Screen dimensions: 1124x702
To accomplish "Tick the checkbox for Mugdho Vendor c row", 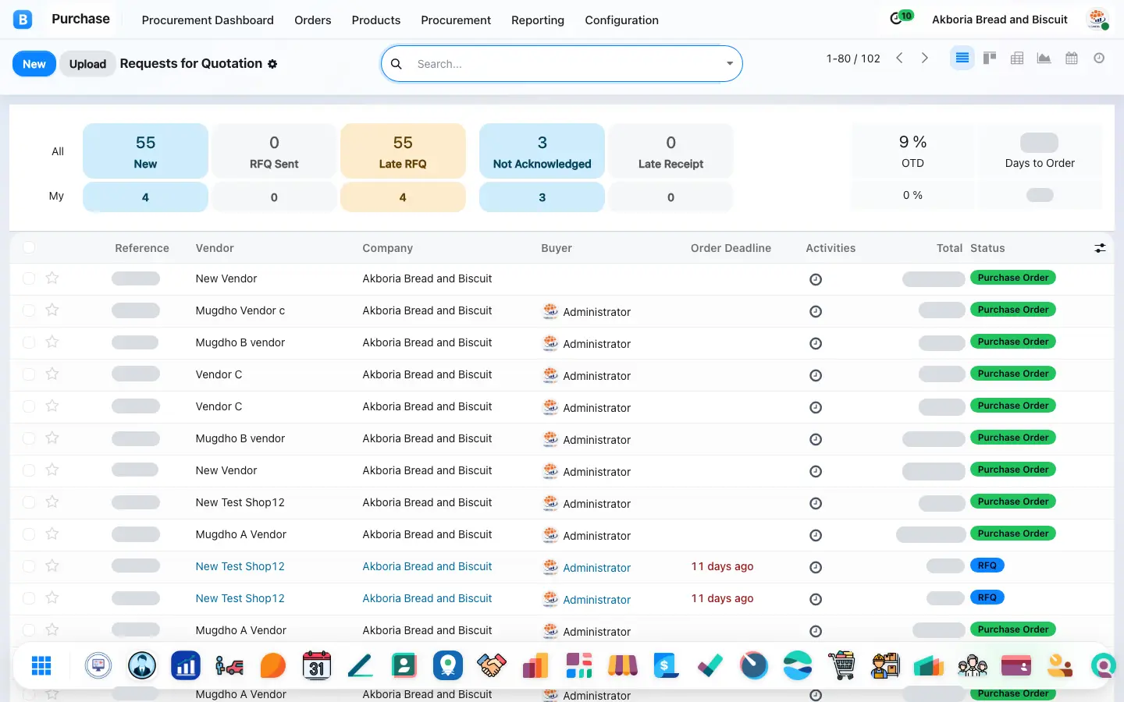I will 29,310.
